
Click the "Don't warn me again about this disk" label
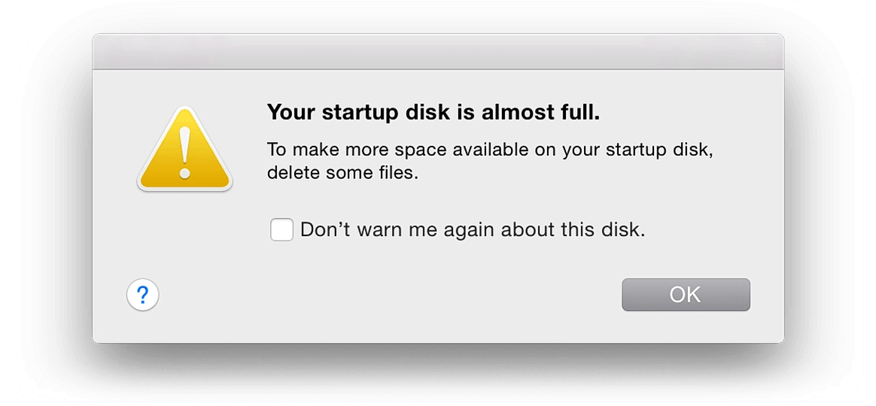473,230
